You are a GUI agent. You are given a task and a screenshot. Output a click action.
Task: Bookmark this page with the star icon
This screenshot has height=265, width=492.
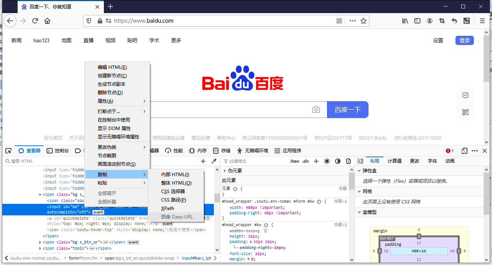tap(364, 21)
